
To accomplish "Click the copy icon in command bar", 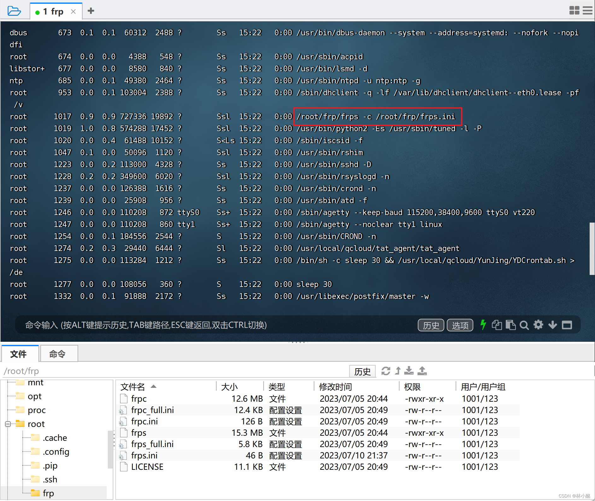I will (x=497, y=325).
